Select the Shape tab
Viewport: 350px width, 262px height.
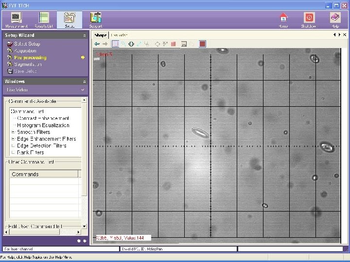100,35
